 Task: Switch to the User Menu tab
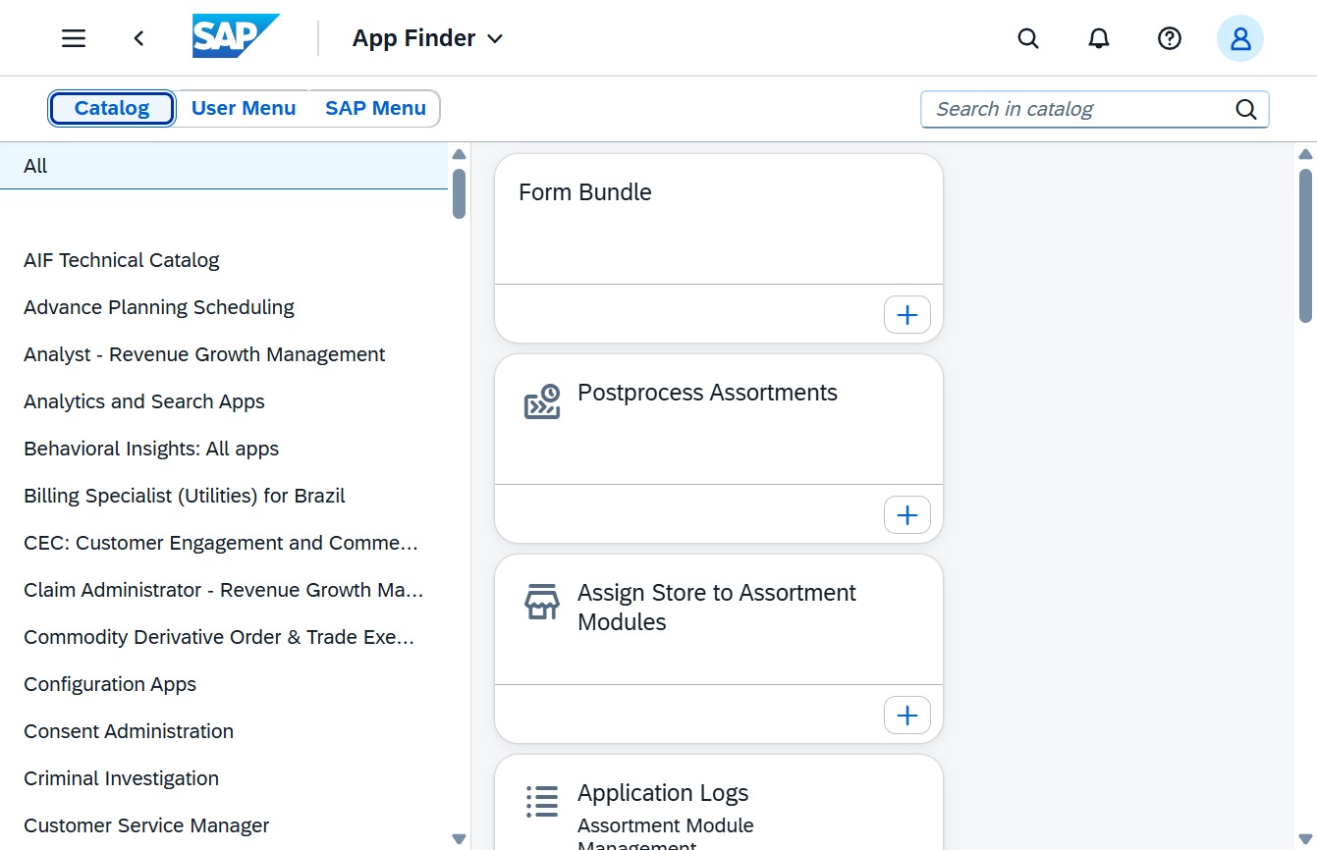click(x=244, y=108)
